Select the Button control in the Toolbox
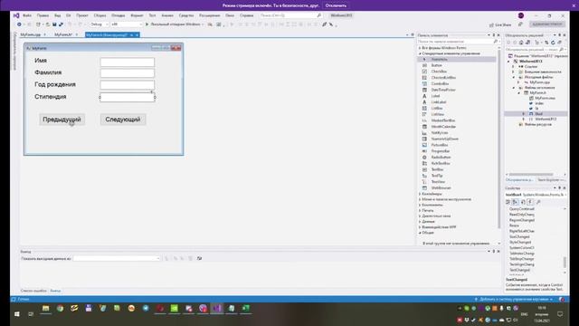Viewport: 579px width, 326px height. click(x=456, y=65)
